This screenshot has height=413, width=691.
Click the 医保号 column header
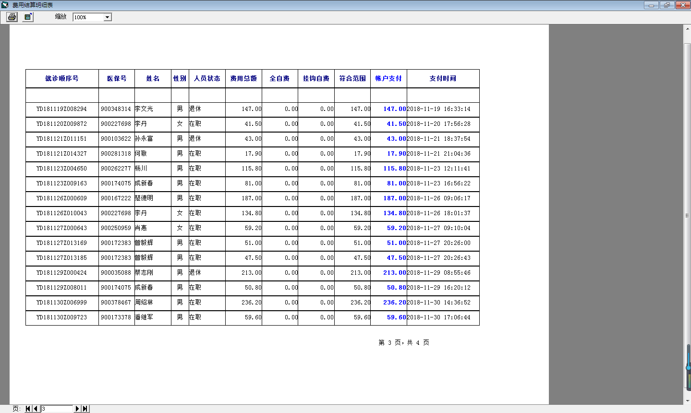[117, 78]
